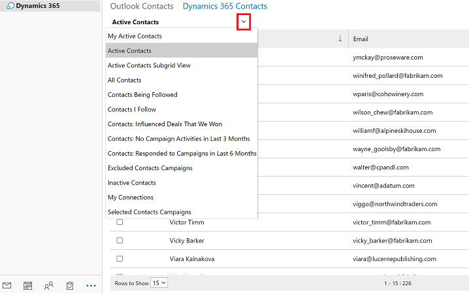Open Rows to Show dropdown
Viewport: 469px width, 293px height.
coord(159,283)
